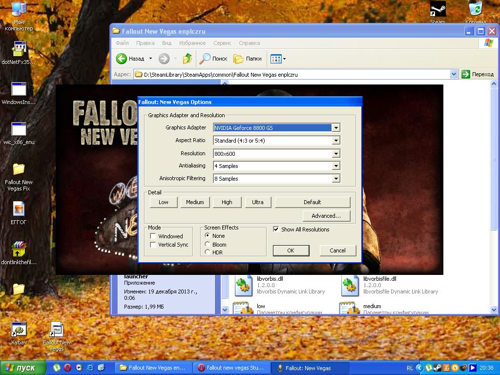
Task: Open the Back button history arrow
Action: tap(150, 59)
